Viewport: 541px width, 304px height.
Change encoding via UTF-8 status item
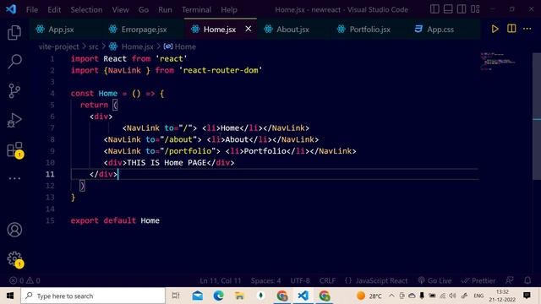[x=300, y=280]
